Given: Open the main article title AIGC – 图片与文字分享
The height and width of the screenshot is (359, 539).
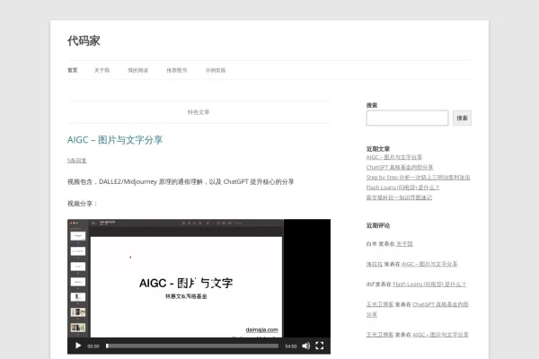Looking at the screenshot, I should (115, 140).
